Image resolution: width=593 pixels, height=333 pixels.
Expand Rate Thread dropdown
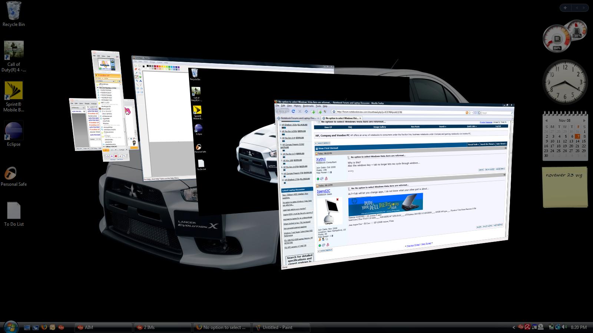(501, 144)
